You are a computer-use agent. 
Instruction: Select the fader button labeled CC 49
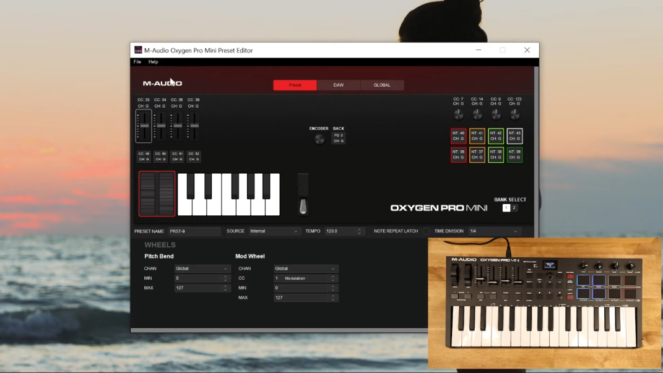click(144, 156)
